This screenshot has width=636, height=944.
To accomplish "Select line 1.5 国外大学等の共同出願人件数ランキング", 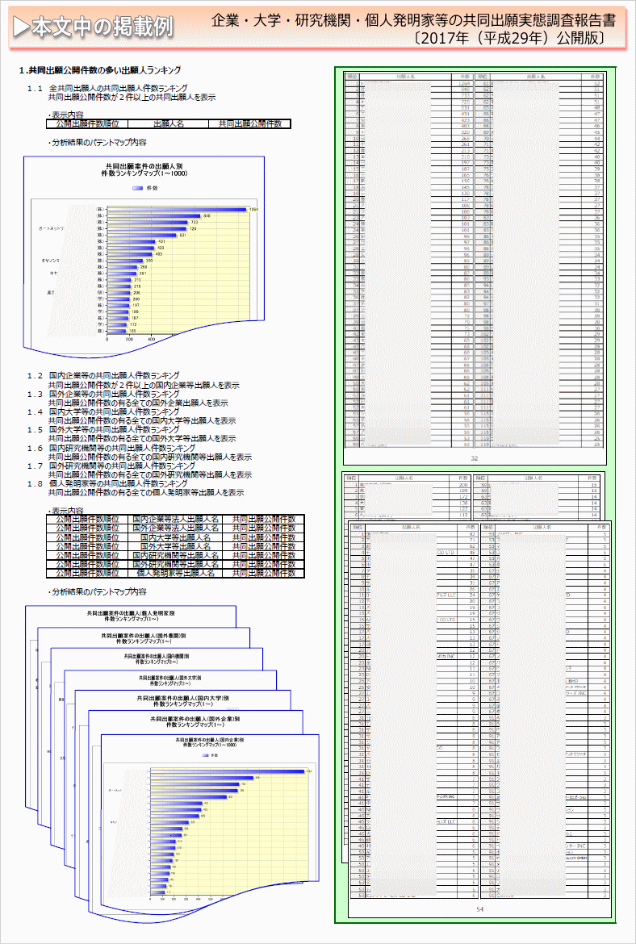I will click(103, 430).
